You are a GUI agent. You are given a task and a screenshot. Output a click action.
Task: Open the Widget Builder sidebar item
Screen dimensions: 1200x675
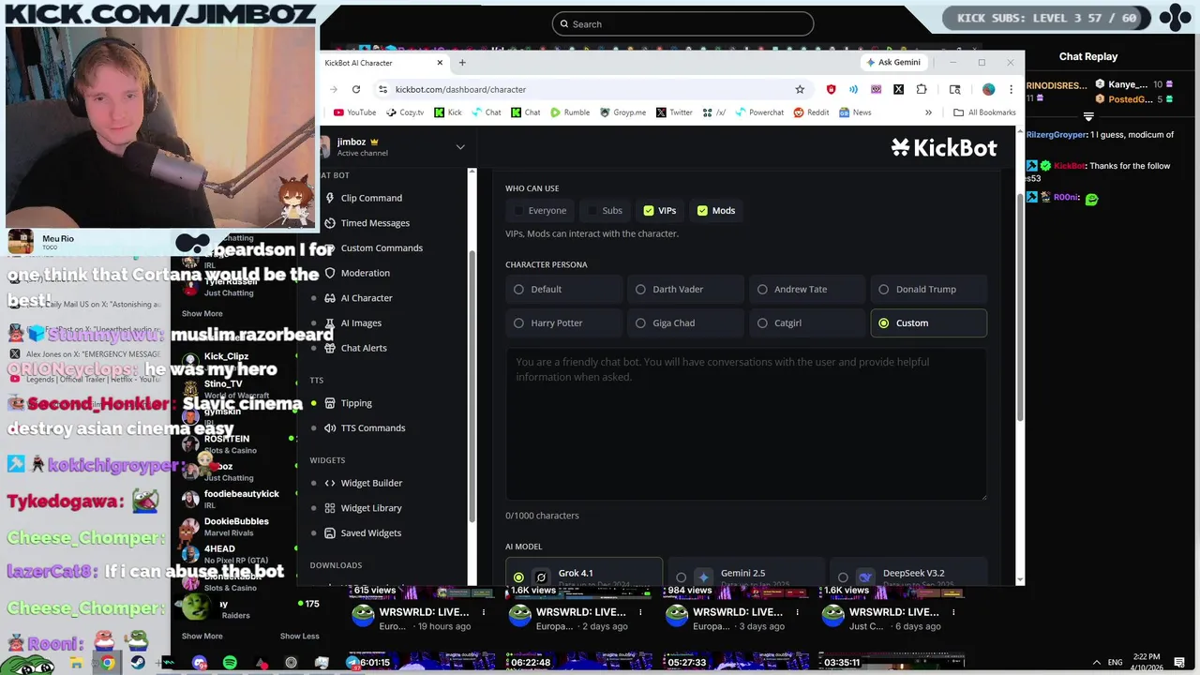click(x=371, y=483)
